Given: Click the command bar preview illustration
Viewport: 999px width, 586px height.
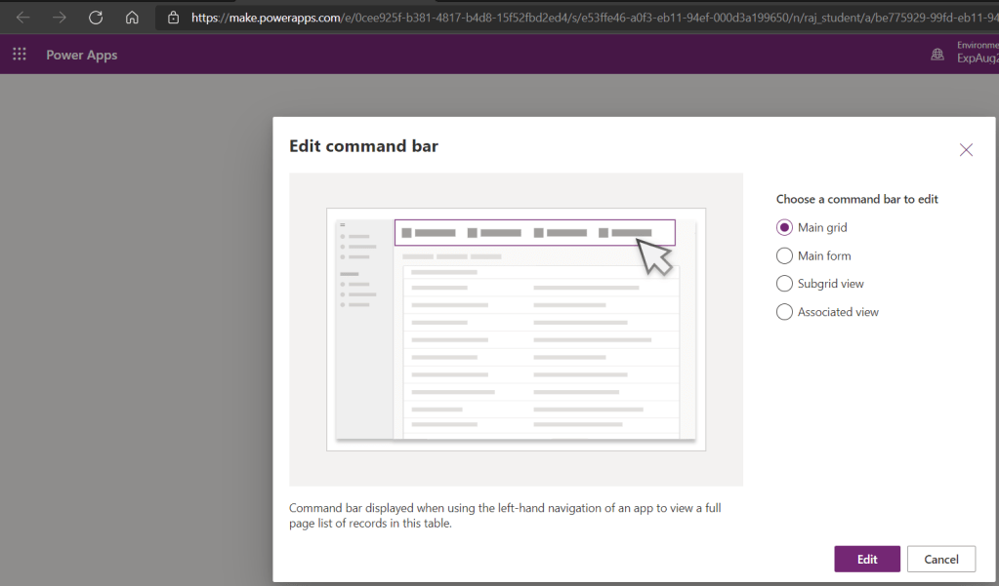Looking at the screenshot, I should pyautogui.click(x=516, y=330).
